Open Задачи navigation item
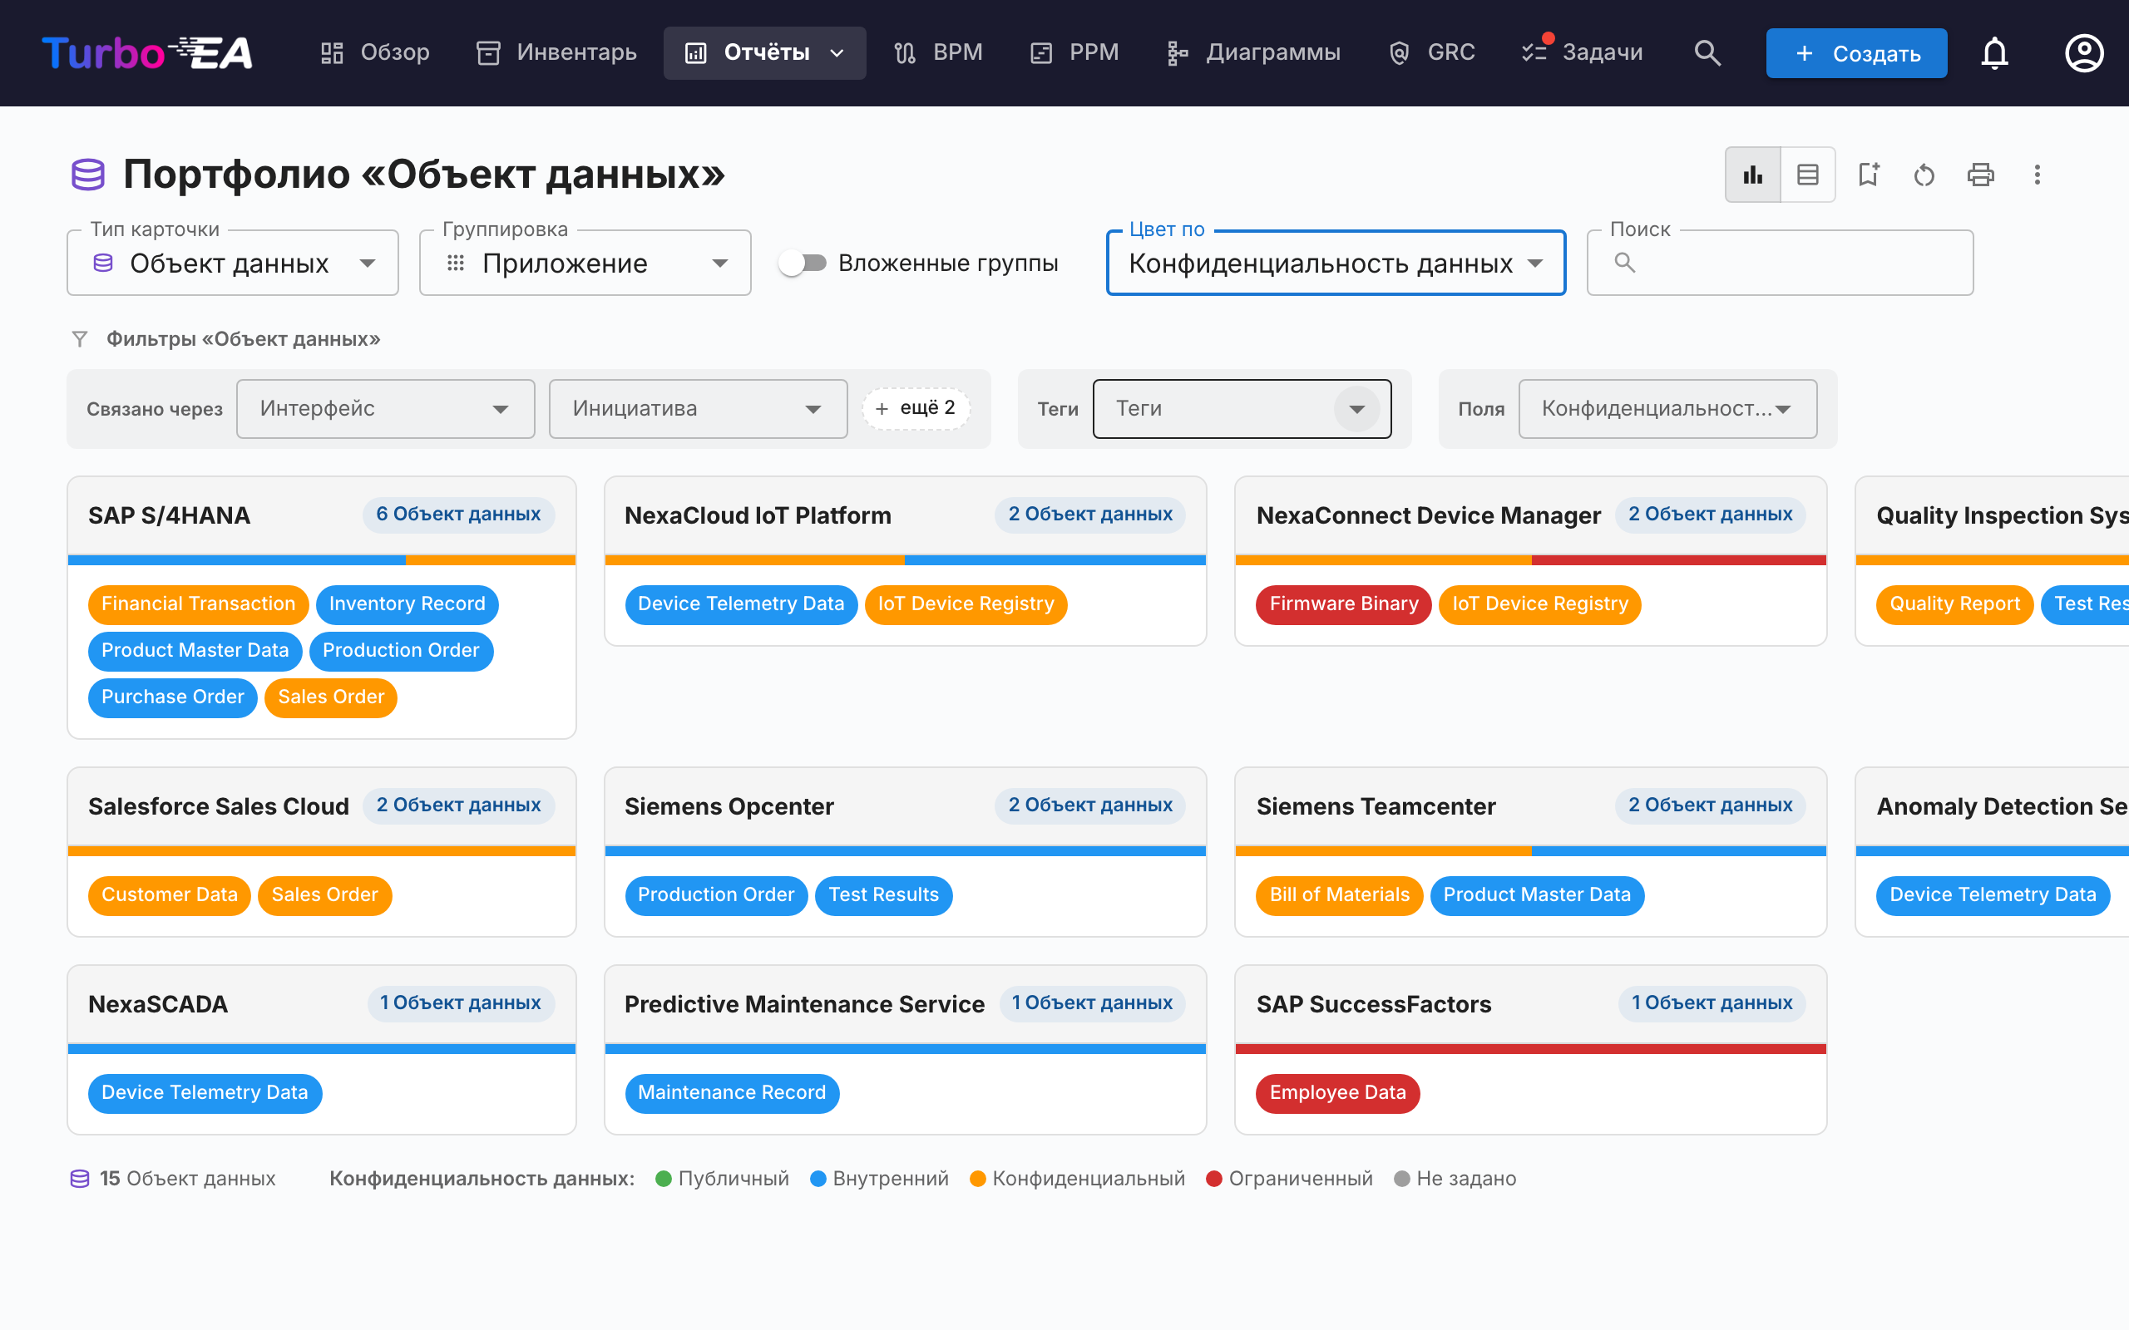 pyautogui.click(x=1583, y=52)
